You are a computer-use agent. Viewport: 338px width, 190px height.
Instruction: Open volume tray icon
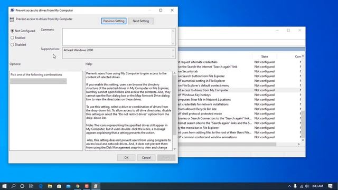(307, 186)
